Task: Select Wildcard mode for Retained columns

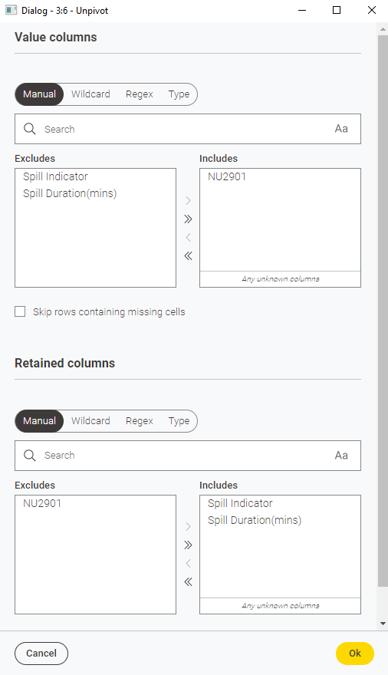Action: pyautogui.click(x=90, y=421)
